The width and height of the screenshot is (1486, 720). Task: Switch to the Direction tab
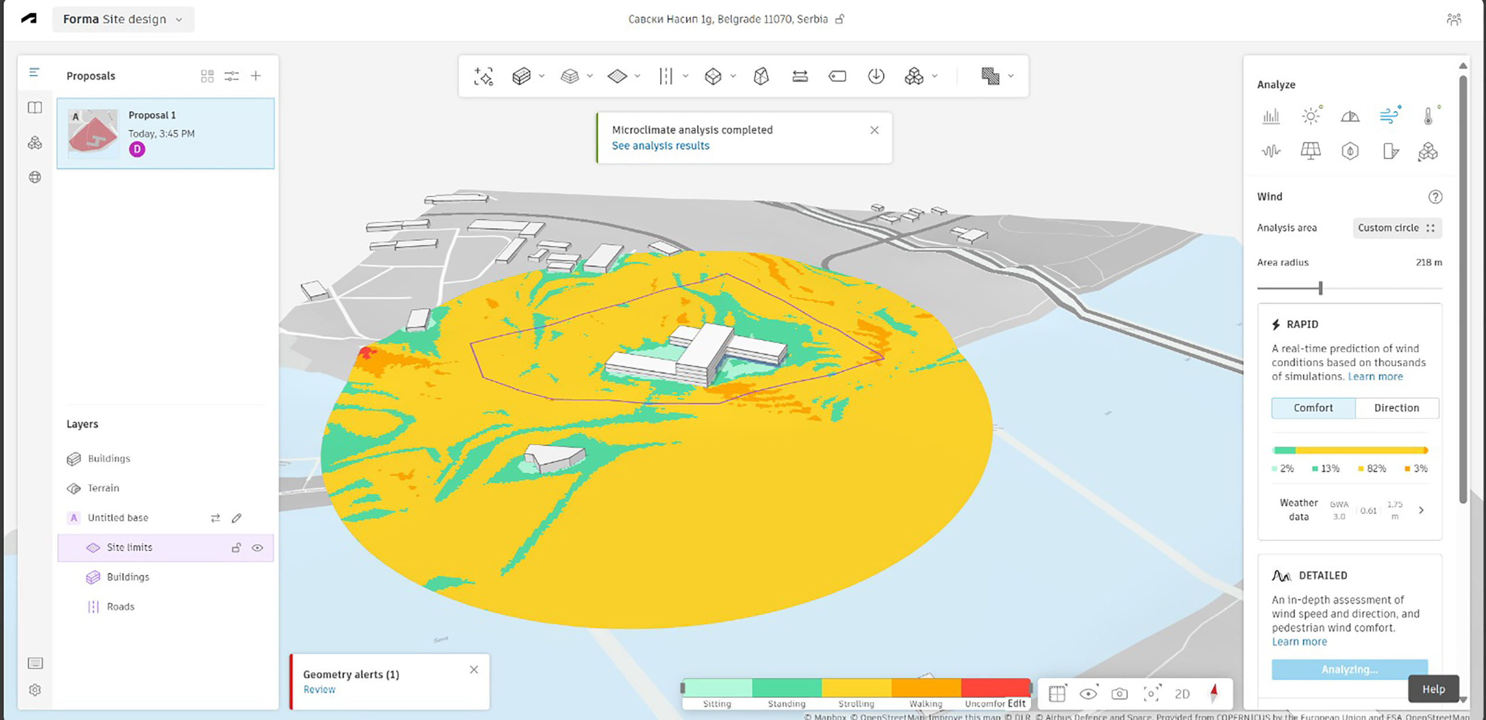tap(1396, 408)
